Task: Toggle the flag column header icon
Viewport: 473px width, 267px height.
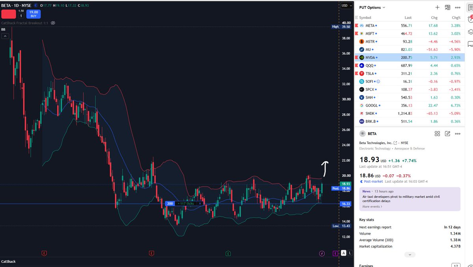Action: pos(356,18)
